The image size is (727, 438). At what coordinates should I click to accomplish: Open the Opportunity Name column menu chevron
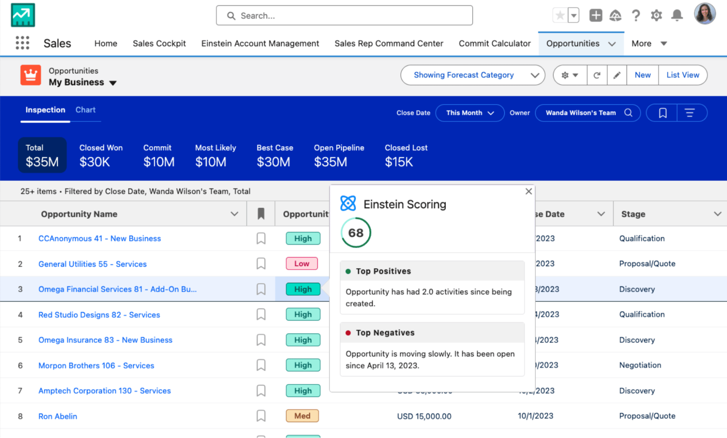(234, 214)
